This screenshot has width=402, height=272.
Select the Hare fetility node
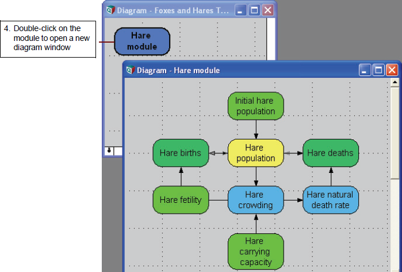click(181, 200)
